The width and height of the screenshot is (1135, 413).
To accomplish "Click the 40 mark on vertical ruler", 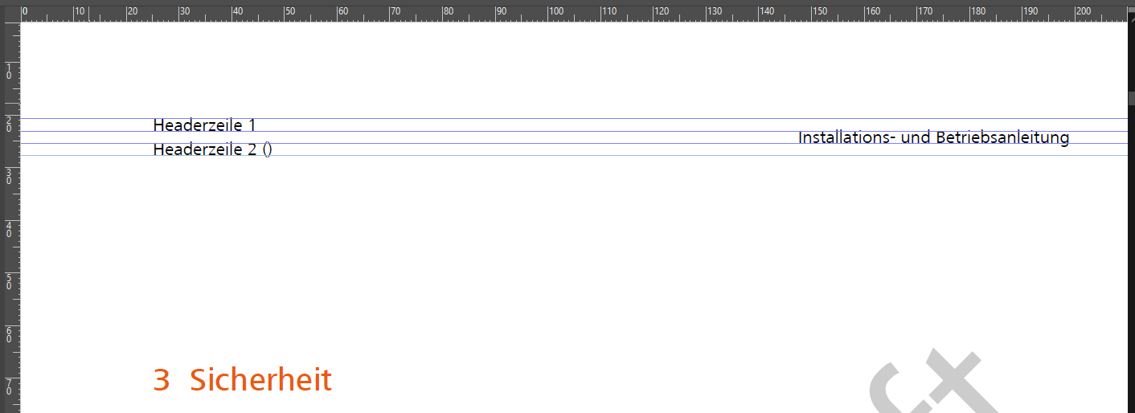I will (x=9, y=229).
